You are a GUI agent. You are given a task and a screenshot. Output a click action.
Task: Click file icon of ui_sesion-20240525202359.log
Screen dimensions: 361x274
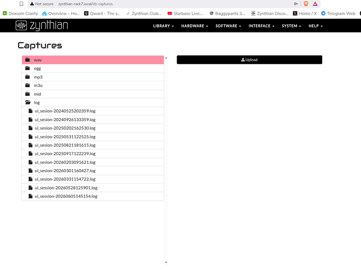point(31,111)
